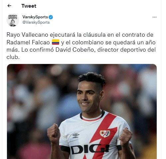Open the @VarskySports handle link
Screen dimensions: 166x159
pyautogui.click(x=36, y=22)
